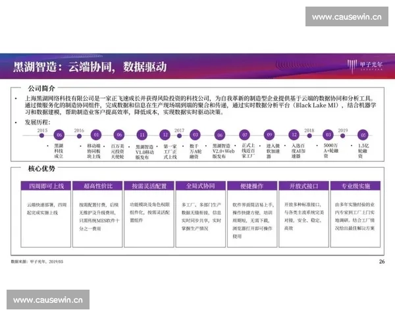
Task: Select the 专业级实施 card header
Action: [355, 186]
